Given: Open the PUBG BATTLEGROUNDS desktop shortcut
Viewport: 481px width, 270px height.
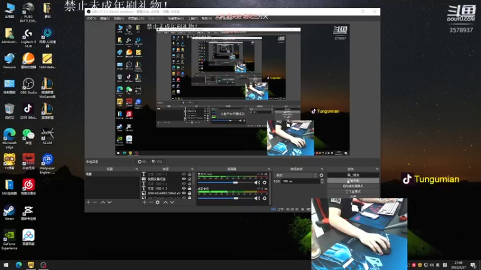Looking at the screenshot, I should 28,12.
